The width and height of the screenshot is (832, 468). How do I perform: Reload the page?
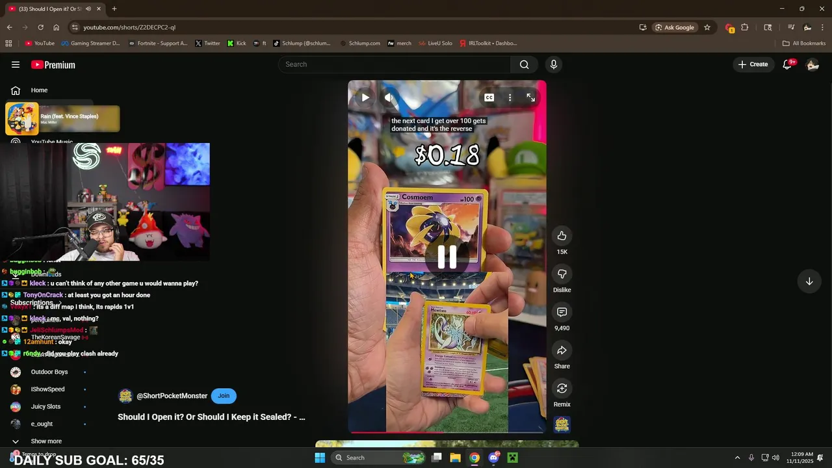(40, 27)
